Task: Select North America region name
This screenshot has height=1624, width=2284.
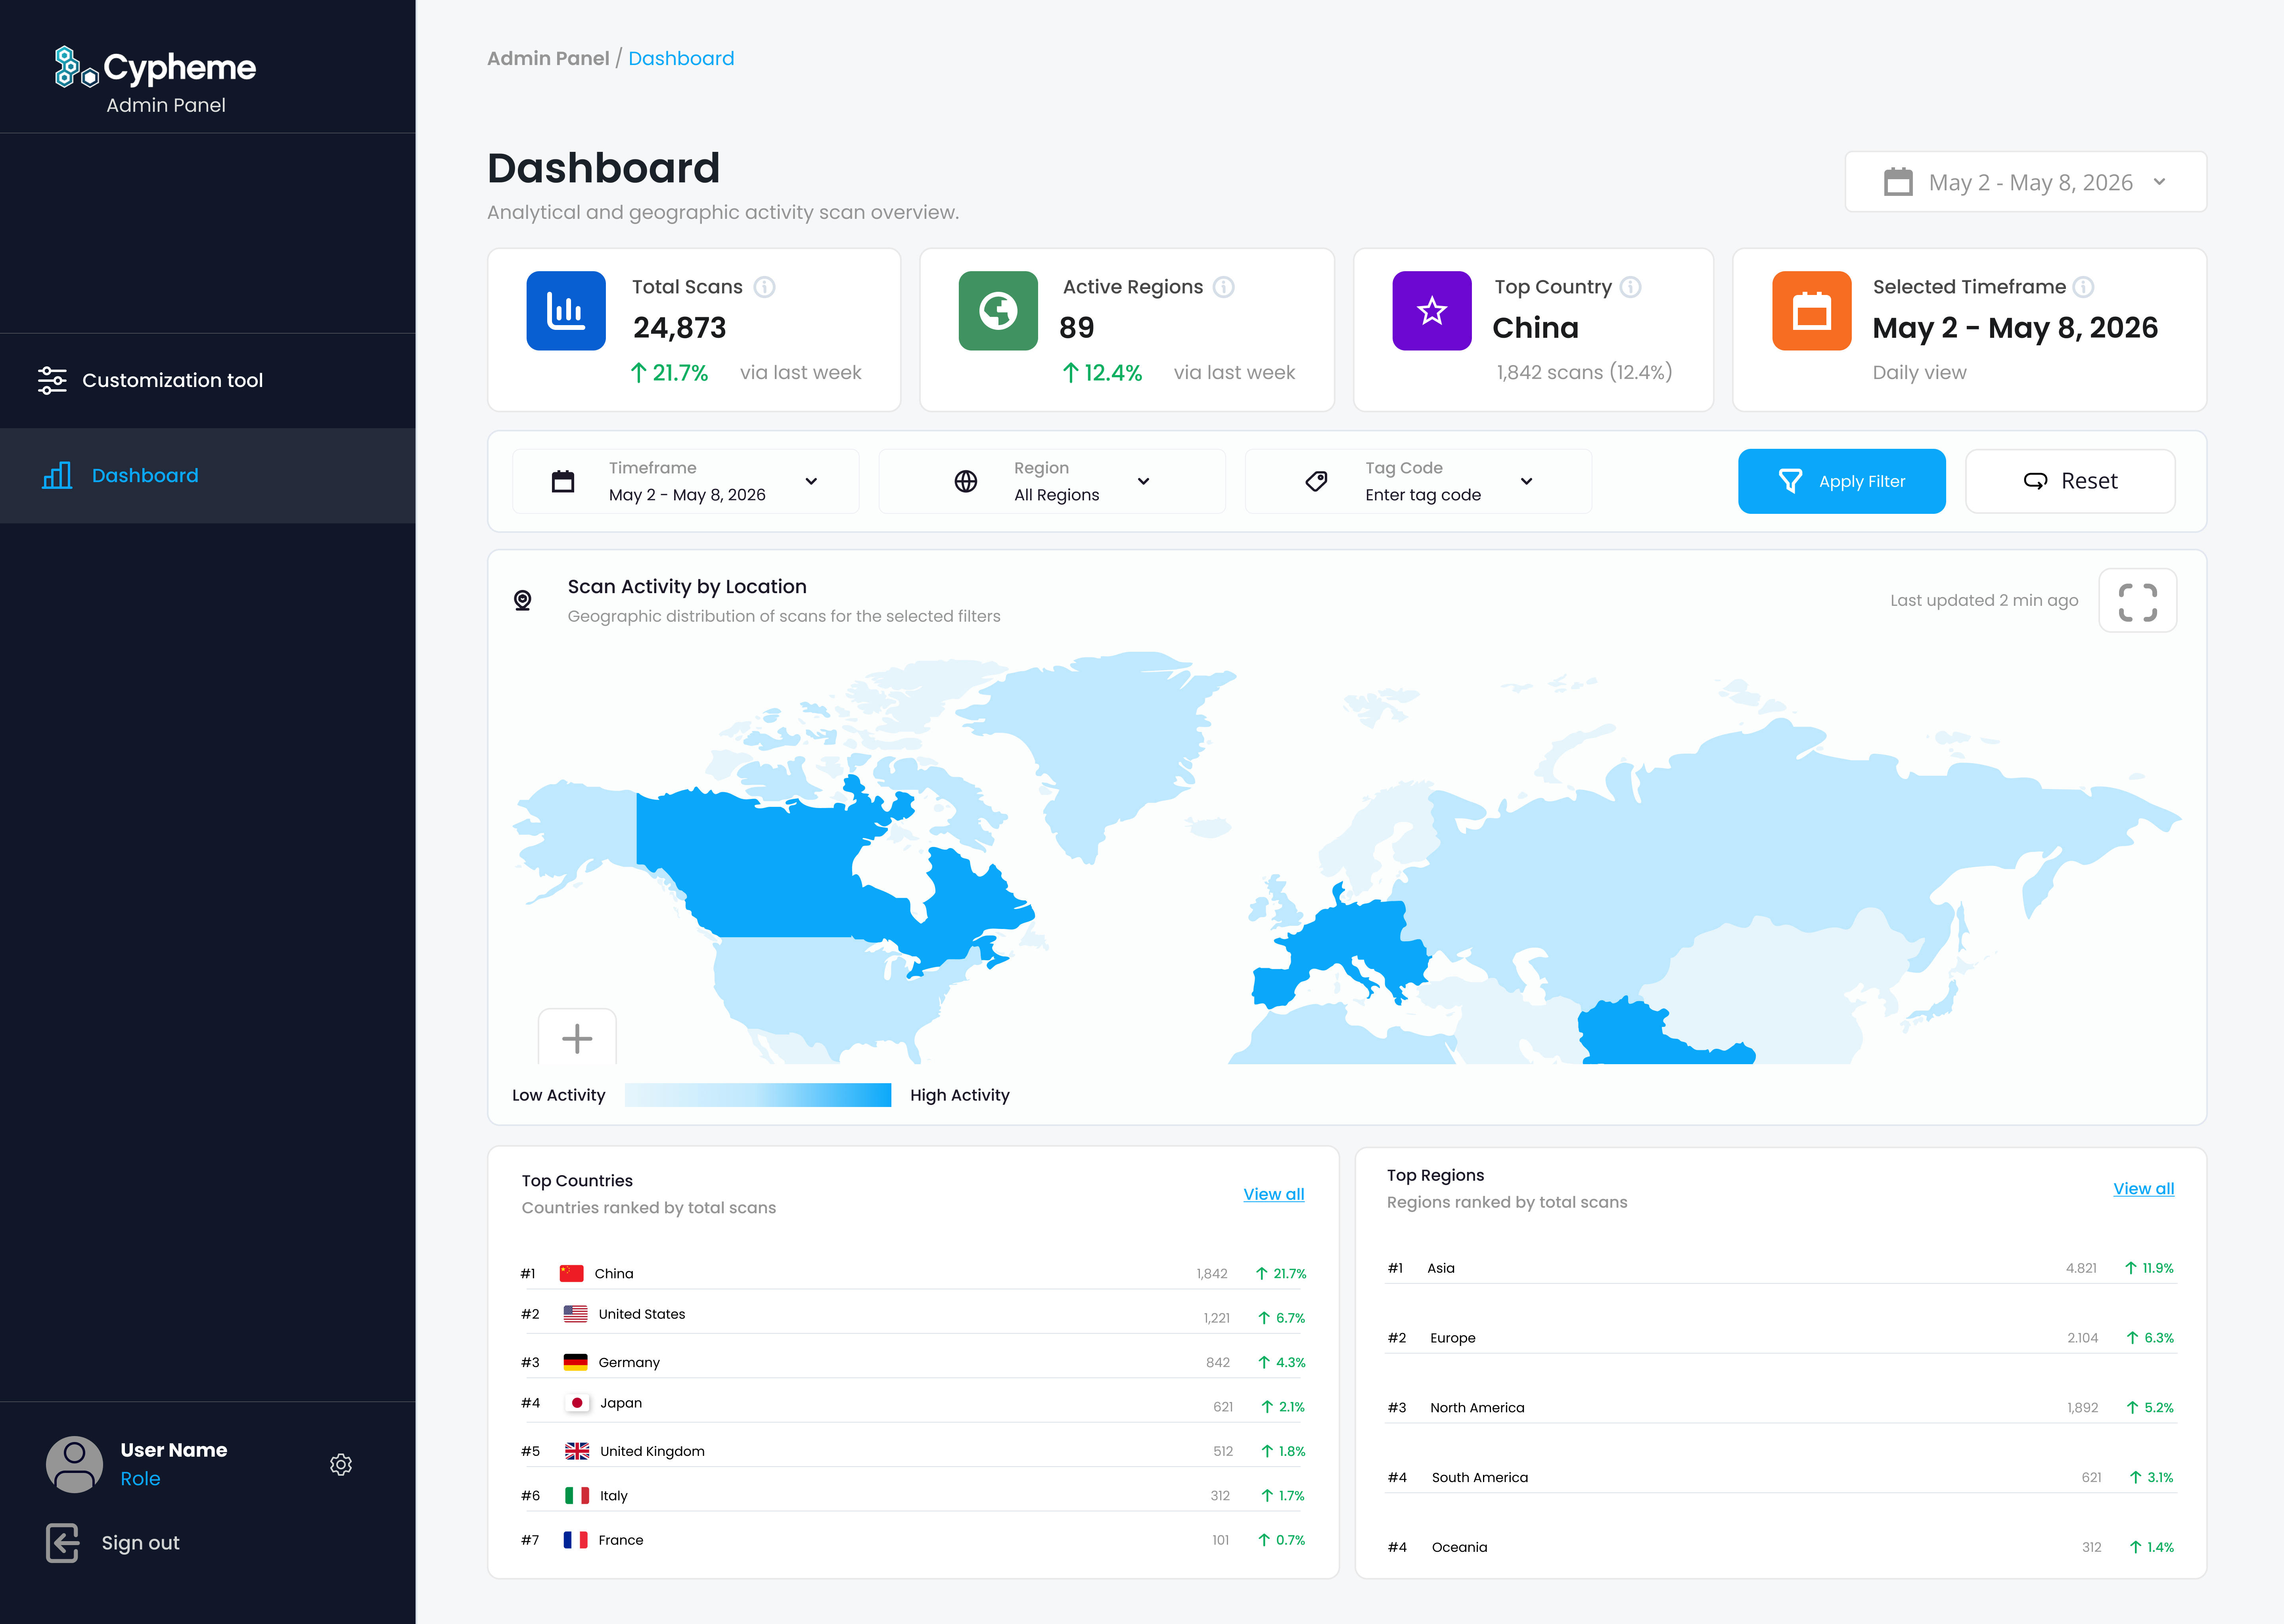Action: click(x=1477, y=1407)
